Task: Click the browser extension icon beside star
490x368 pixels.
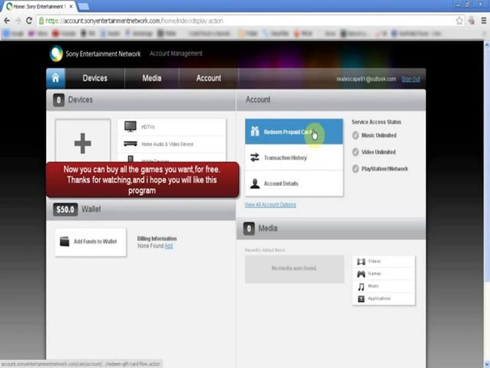Action: pyautogui.click(x=472, y=20)
